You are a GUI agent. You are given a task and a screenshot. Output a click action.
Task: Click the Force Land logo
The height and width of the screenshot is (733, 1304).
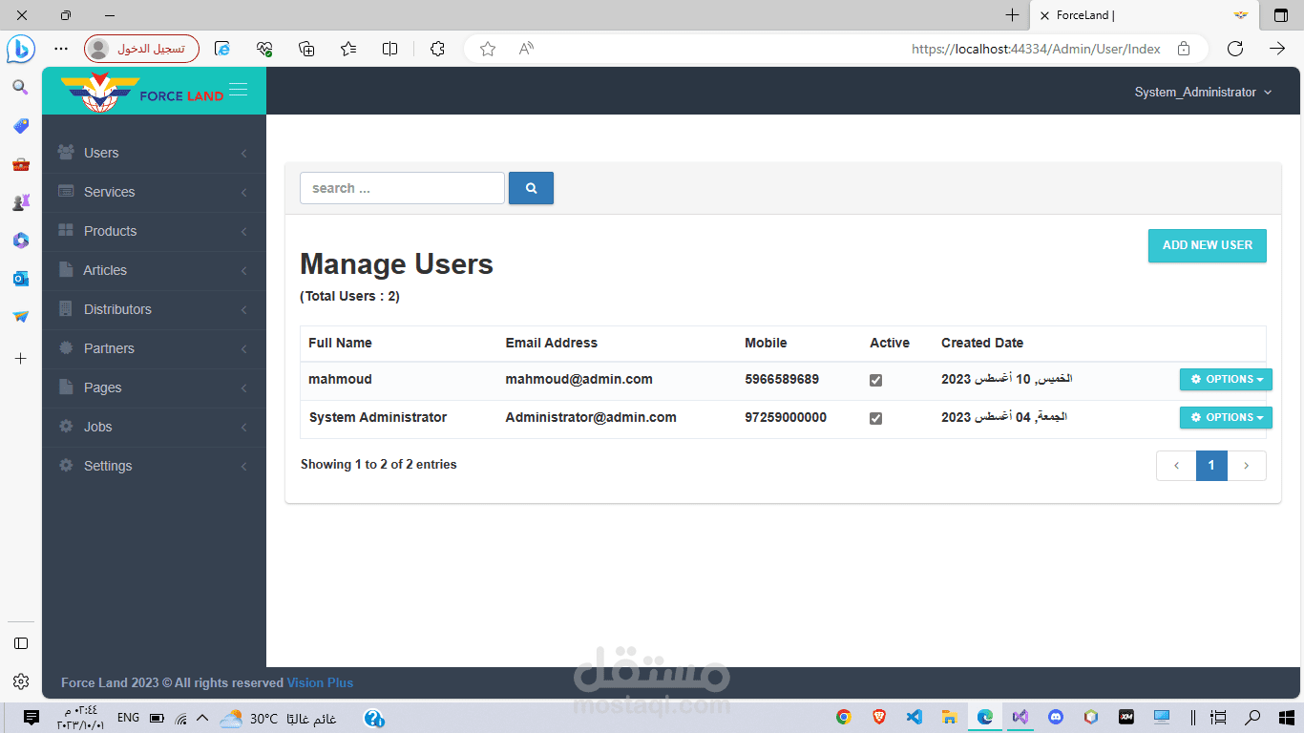click(x=142, y=93)
